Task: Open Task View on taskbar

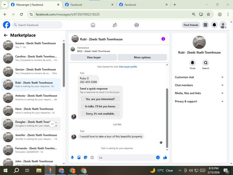Action: point(27,170)
